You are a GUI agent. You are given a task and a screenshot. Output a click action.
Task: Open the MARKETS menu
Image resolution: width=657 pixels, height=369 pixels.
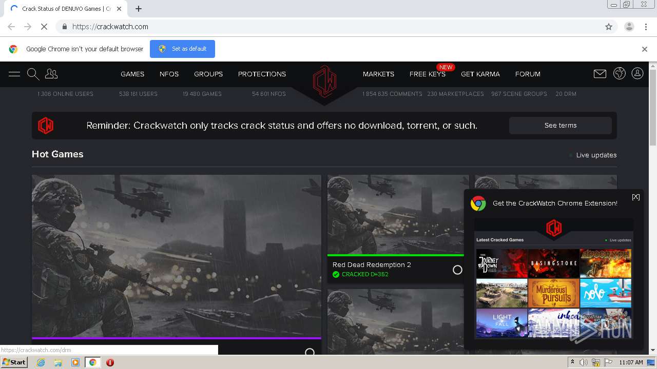tap(378, 74)
